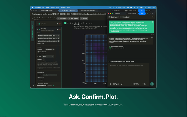Open the working folder icon in Assistant
This screenshot has width=187, height=117.
tap(109, 61)
